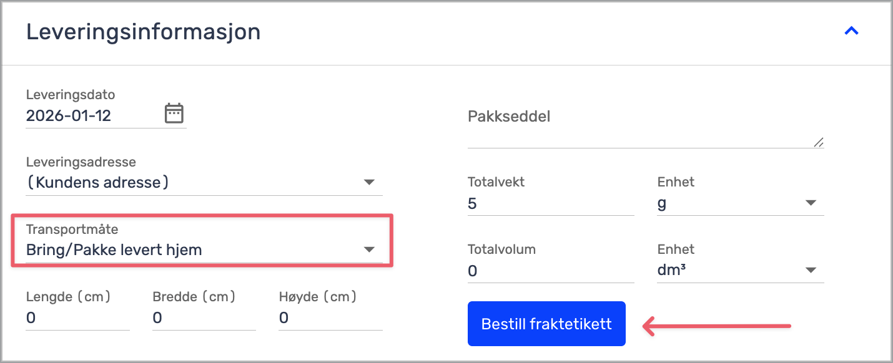Open the Leveringsdato calendar picker icon
Viewport: 893px width, 363px height.
[x=174, y=114]
